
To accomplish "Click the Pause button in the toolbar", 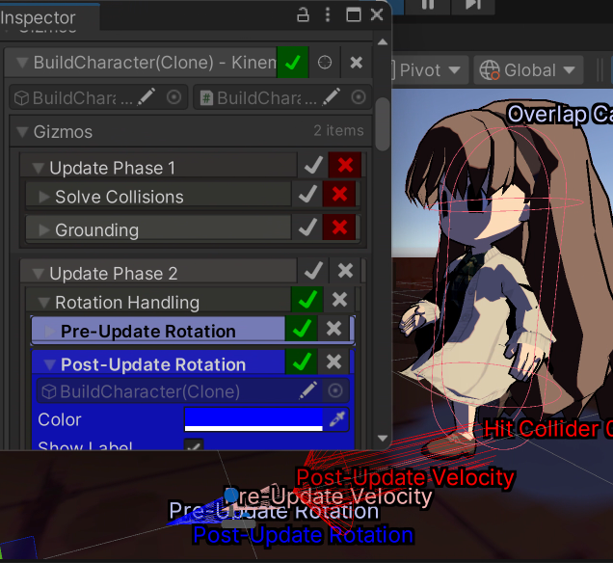I will (428, 5).
